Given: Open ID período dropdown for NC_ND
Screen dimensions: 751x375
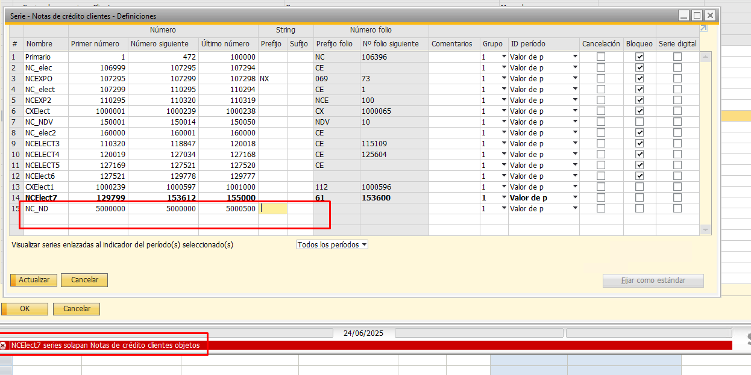Looking at the screenshot, I should [x=575, y=208].
